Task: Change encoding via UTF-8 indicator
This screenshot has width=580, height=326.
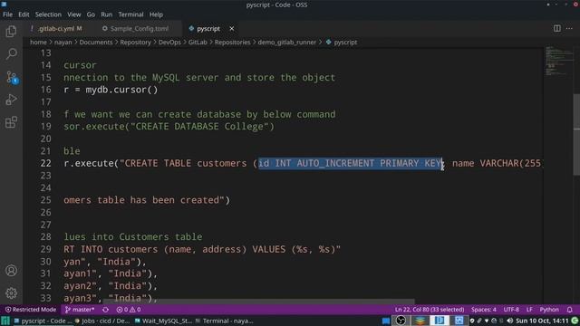Action: [511, 310]
